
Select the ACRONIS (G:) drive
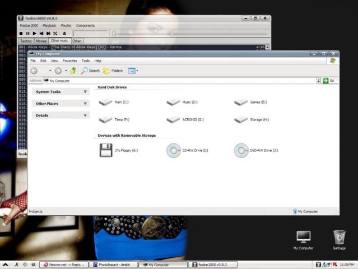pos(185,120)
